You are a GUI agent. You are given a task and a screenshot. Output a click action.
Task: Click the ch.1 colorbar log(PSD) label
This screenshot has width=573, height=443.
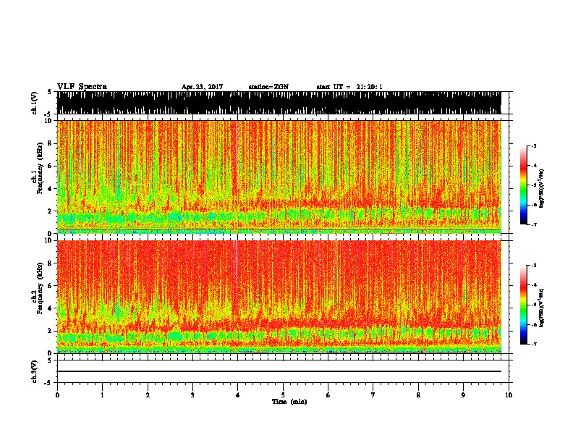coord(541,188)
